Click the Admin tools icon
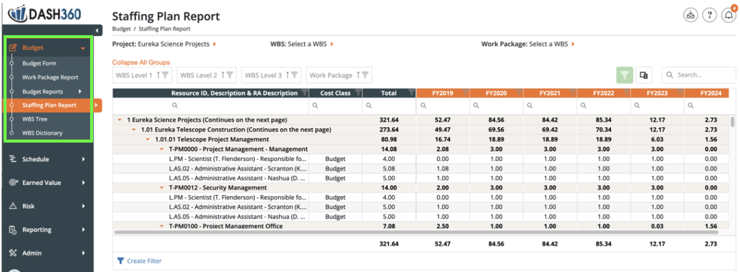The width and height of the screenshot is (740, 272). [x=13, y=253]
